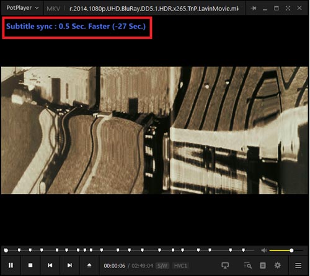The image size is (310, 276).
Task: Jump to the previous file
Action: tap(50, 265)
